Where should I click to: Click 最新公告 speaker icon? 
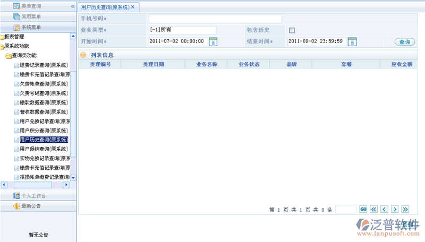(16, 206)
